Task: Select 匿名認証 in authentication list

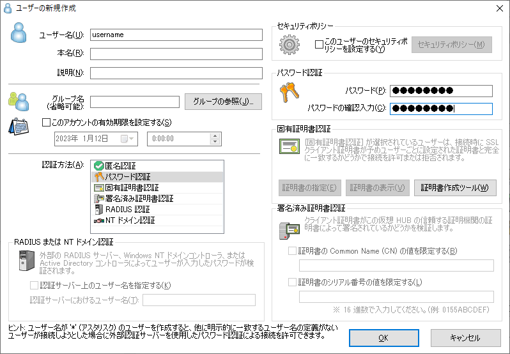Action: coord(157,165)
